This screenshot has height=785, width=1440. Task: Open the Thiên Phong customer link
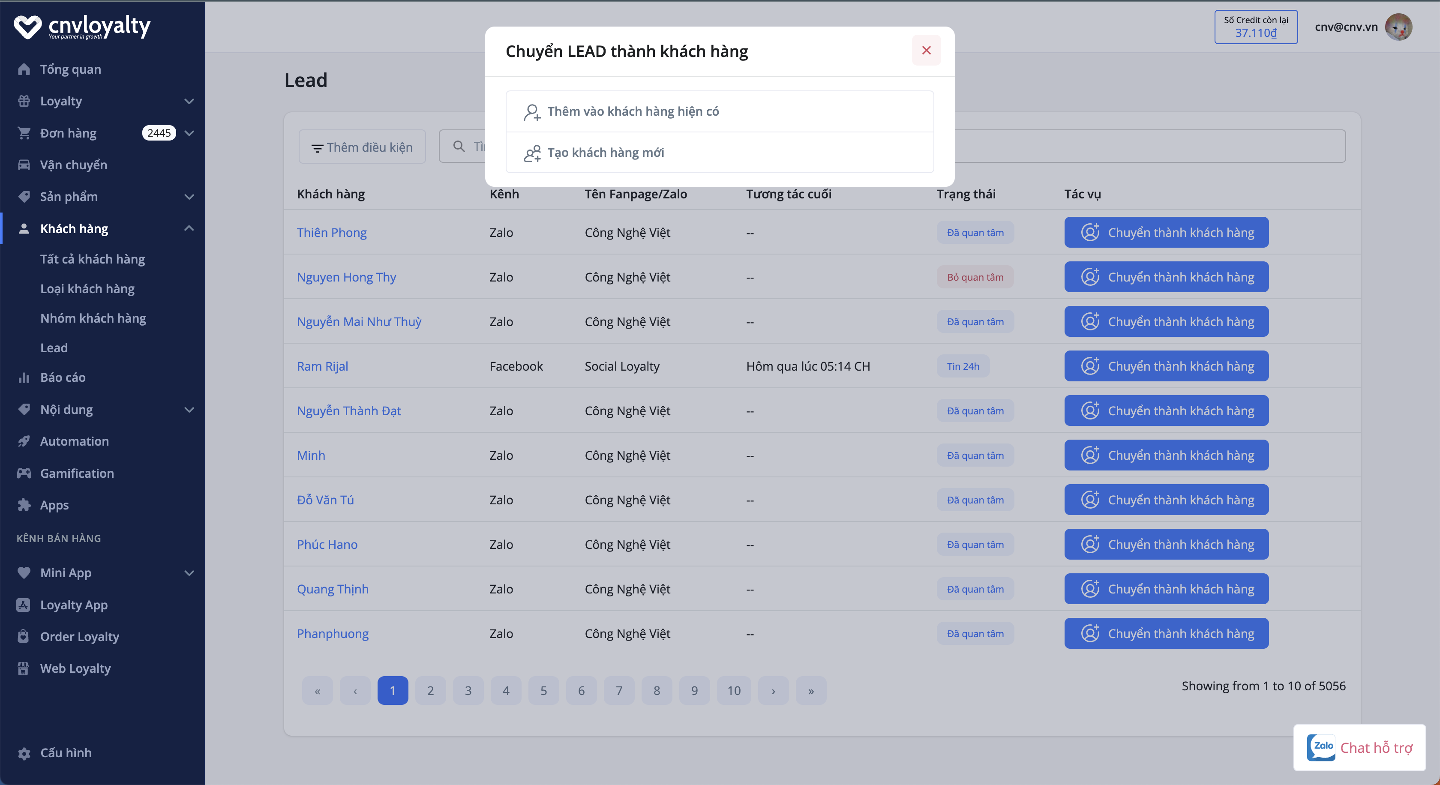pyautogui.click(x=331, y=232)
